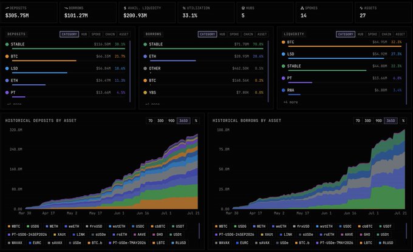Toggle RLUSD series in Deposits chart legend
This screenshot has width=413, height=252.
click(x=179, y=243)
